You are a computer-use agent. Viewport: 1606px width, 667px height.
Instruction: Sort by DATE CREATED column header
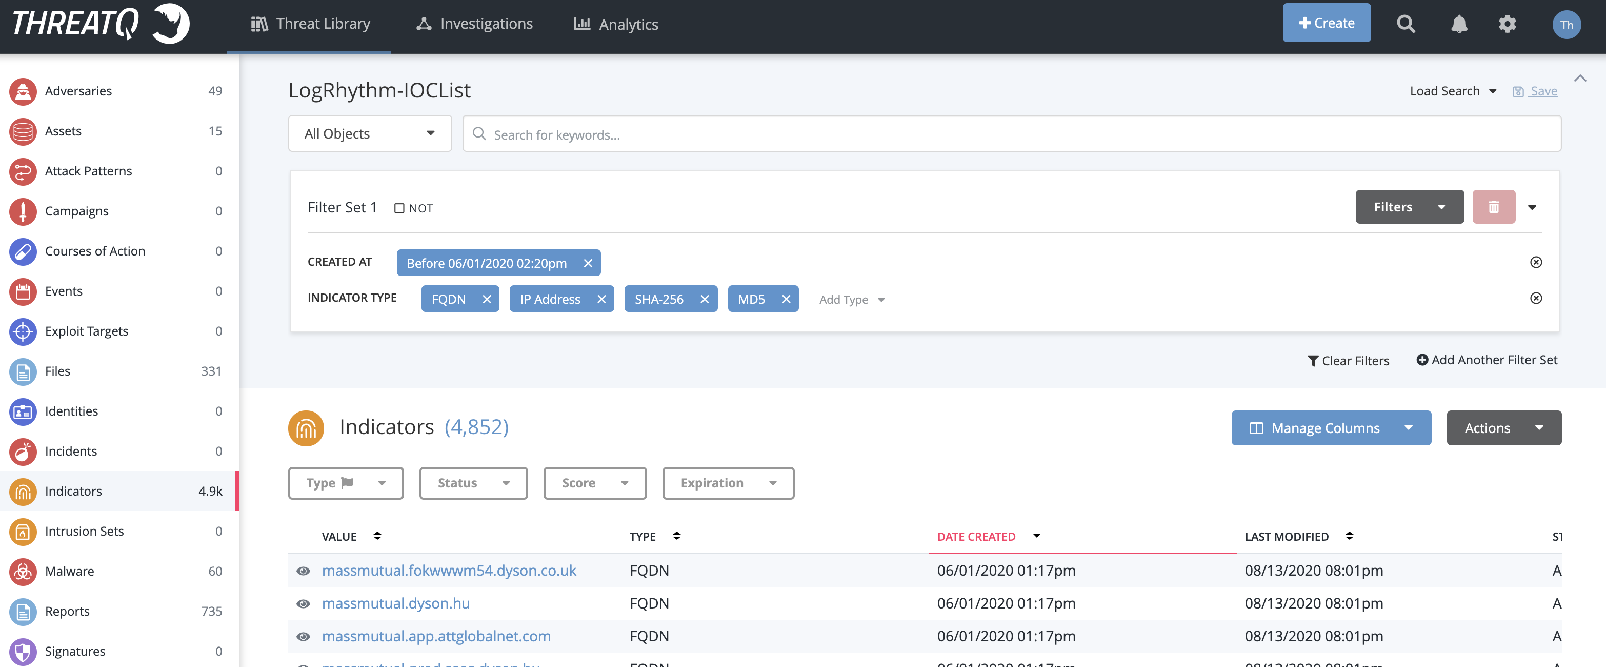point(989,537)
